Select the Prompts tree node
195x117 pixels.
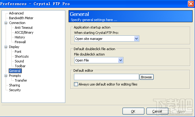[x=15, y=76]
